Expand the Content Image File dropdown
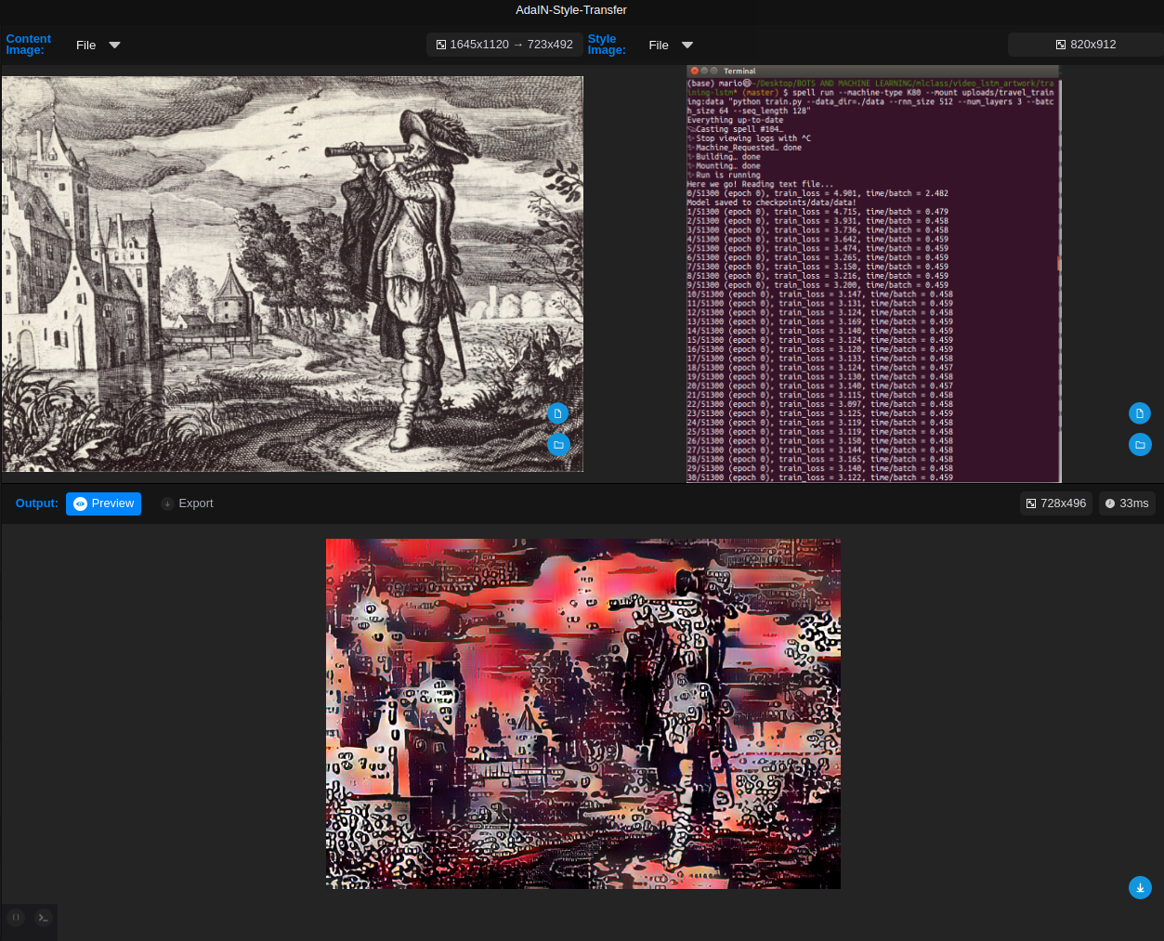 click(98, 45)
